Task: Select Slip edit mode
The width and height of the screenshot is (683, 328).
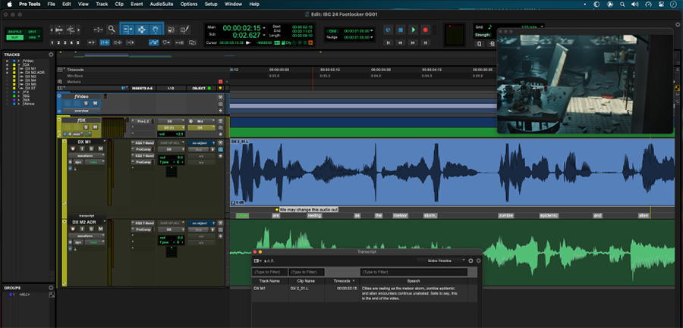Action: coord(15,37)
